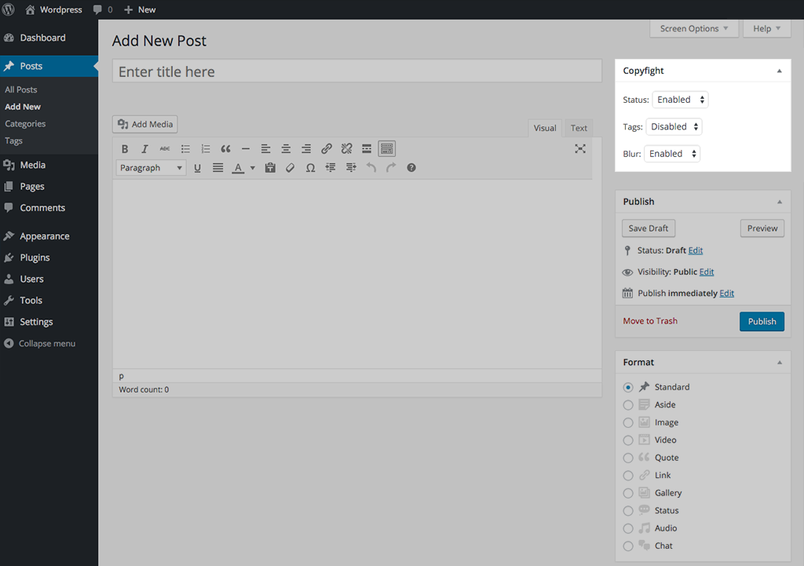Image resolution: width=804 pixels, height=566 pixels.
Task: Select the Standard post format
Action: (x=628, y=387)
